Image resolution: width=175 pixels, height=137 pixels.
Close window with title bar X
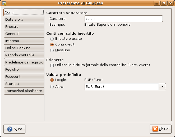pos(171,3)
